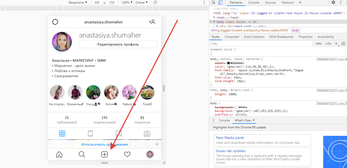Open the 81 подписок list
347x168 pixels.
tap(142, 120)
